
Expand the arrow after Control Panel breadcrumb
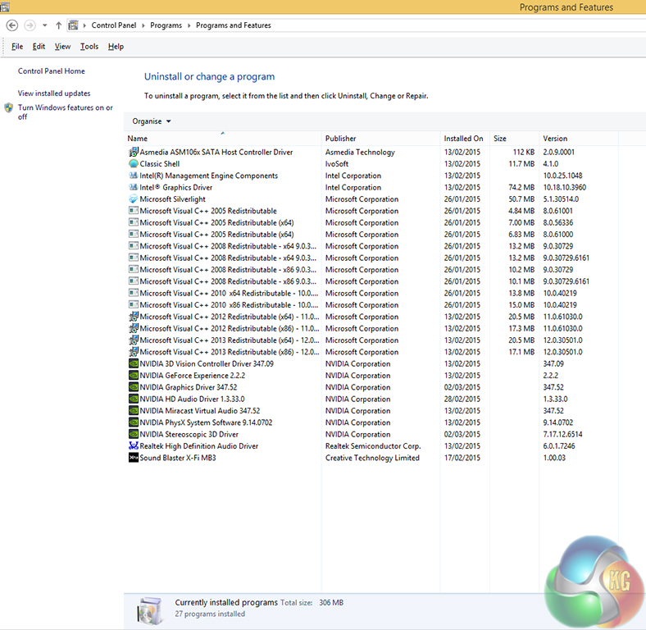coord(144,25)
